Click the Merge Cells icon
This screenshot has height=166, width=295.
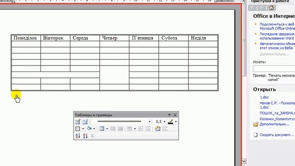point(112,129)
